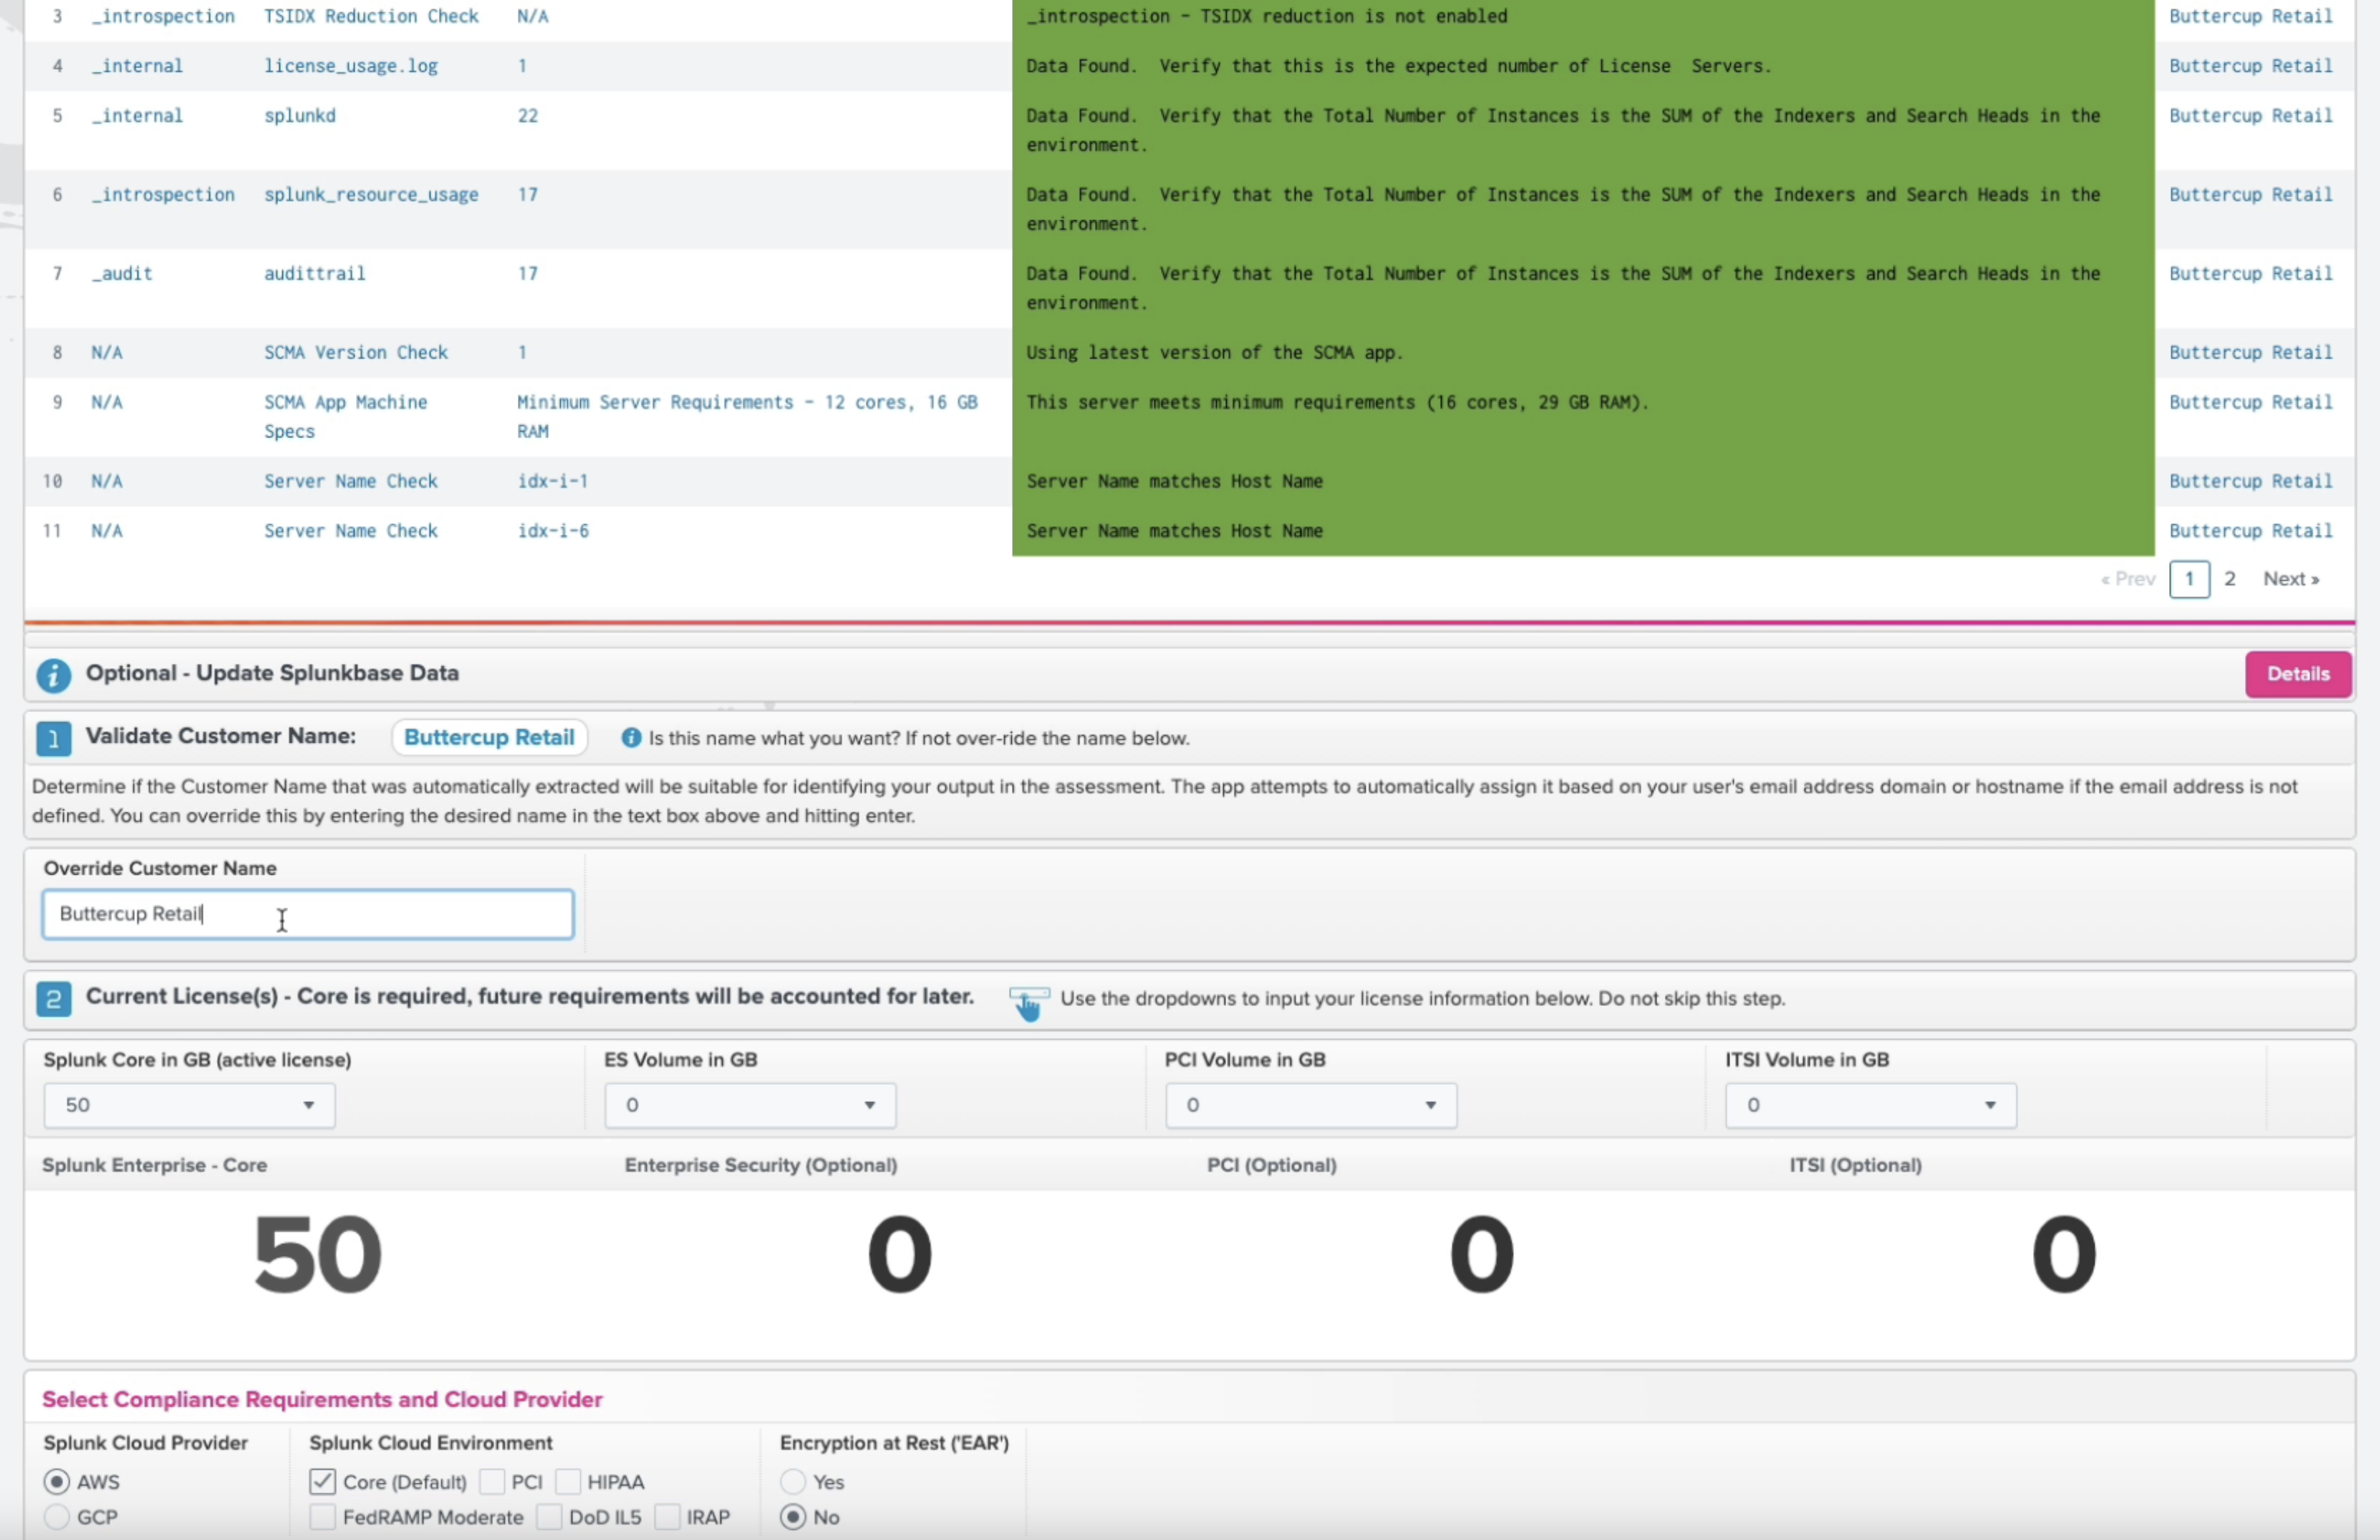Click the pointing hand icon near dropdowns hint
This screenshot has height=1540, width=2380.
click(1028, 1002)
